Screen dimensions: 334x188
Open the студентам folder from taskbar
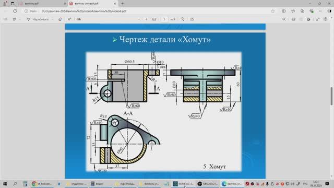click(76, 184)
